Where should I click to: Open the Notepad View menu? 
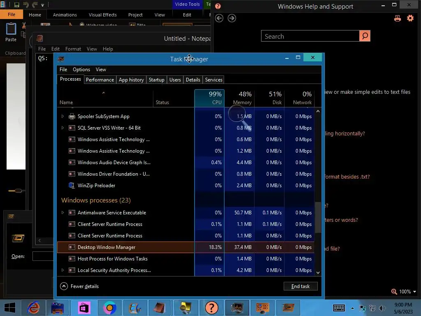(x=92, y=49)
